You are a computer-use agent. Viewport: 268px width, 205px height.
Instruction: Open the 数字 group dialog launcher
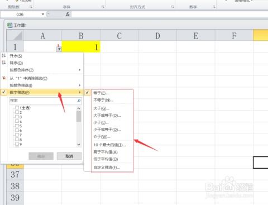[214, 7]
